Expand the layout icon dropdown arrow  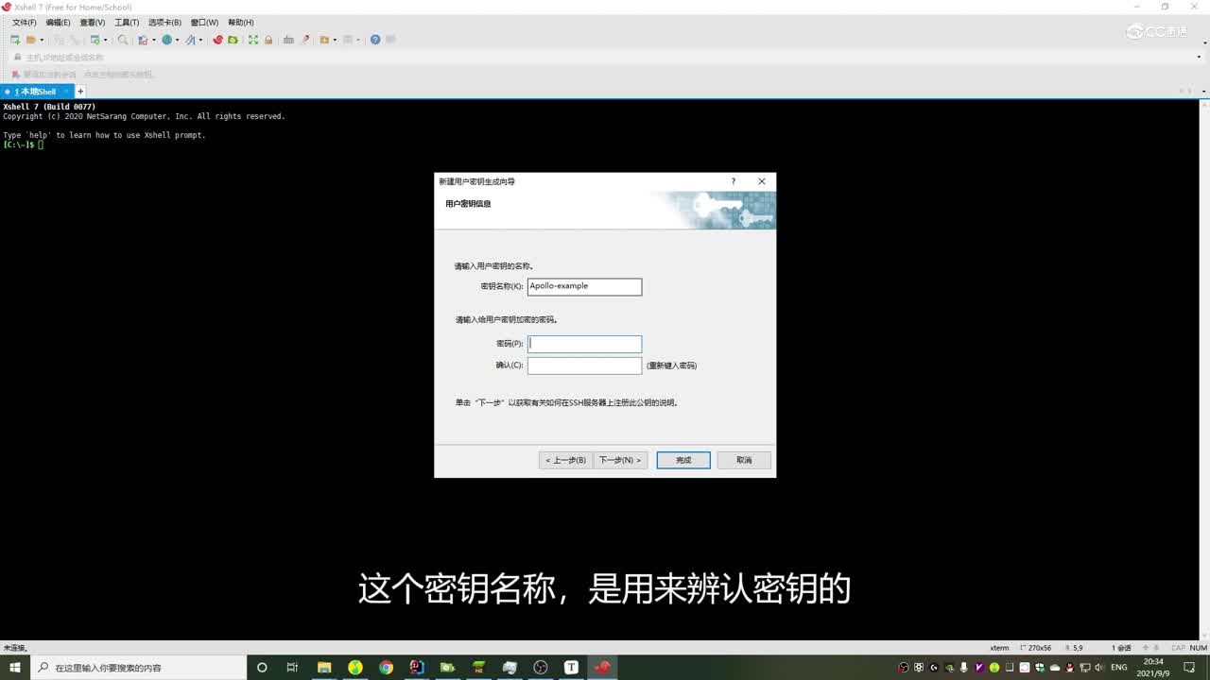[358, 40]
